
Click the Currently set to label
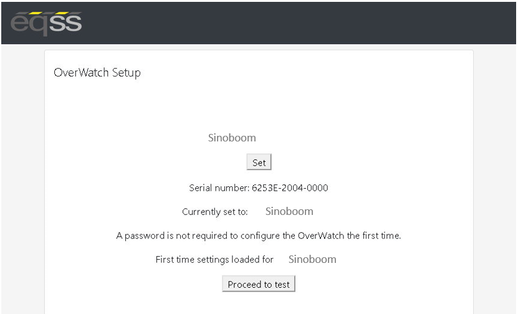click(x=214, y=212)
